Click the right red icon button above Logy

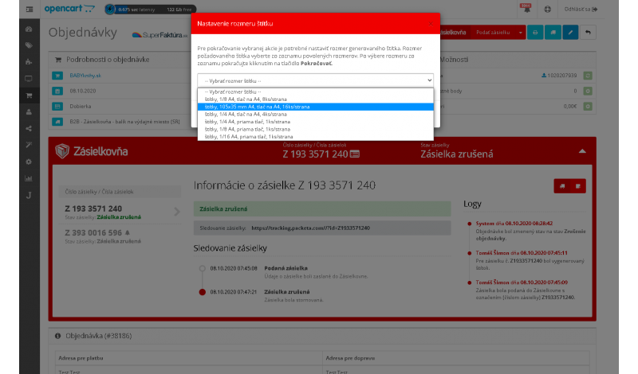tap(577, 186)
